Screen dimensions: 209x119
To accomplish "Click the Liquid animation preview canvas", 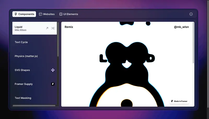I will click(x=128, y=64).
